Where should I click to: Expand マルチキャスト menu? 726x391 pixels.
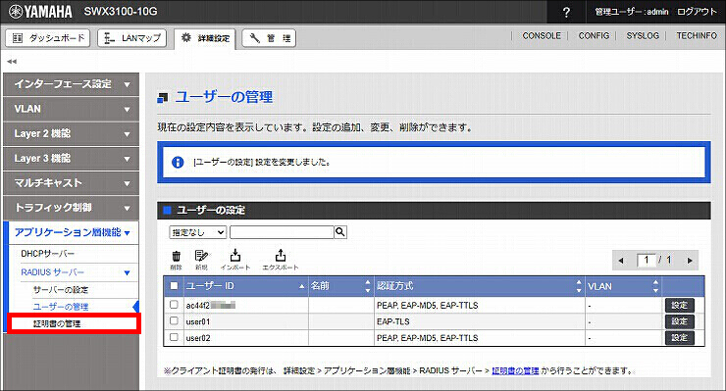click(x=71, y=183)
